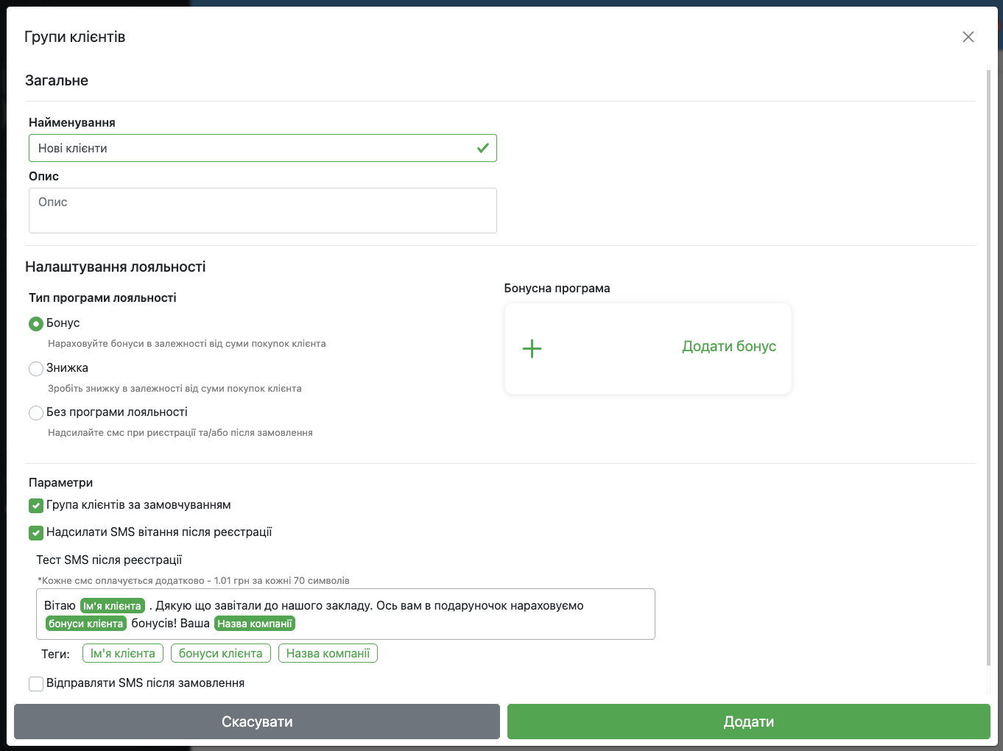Toggle Надсилати SMS вітання після реєстрації
The width and height of the screenshot is (1003, 751).
(x=36, y=533)
